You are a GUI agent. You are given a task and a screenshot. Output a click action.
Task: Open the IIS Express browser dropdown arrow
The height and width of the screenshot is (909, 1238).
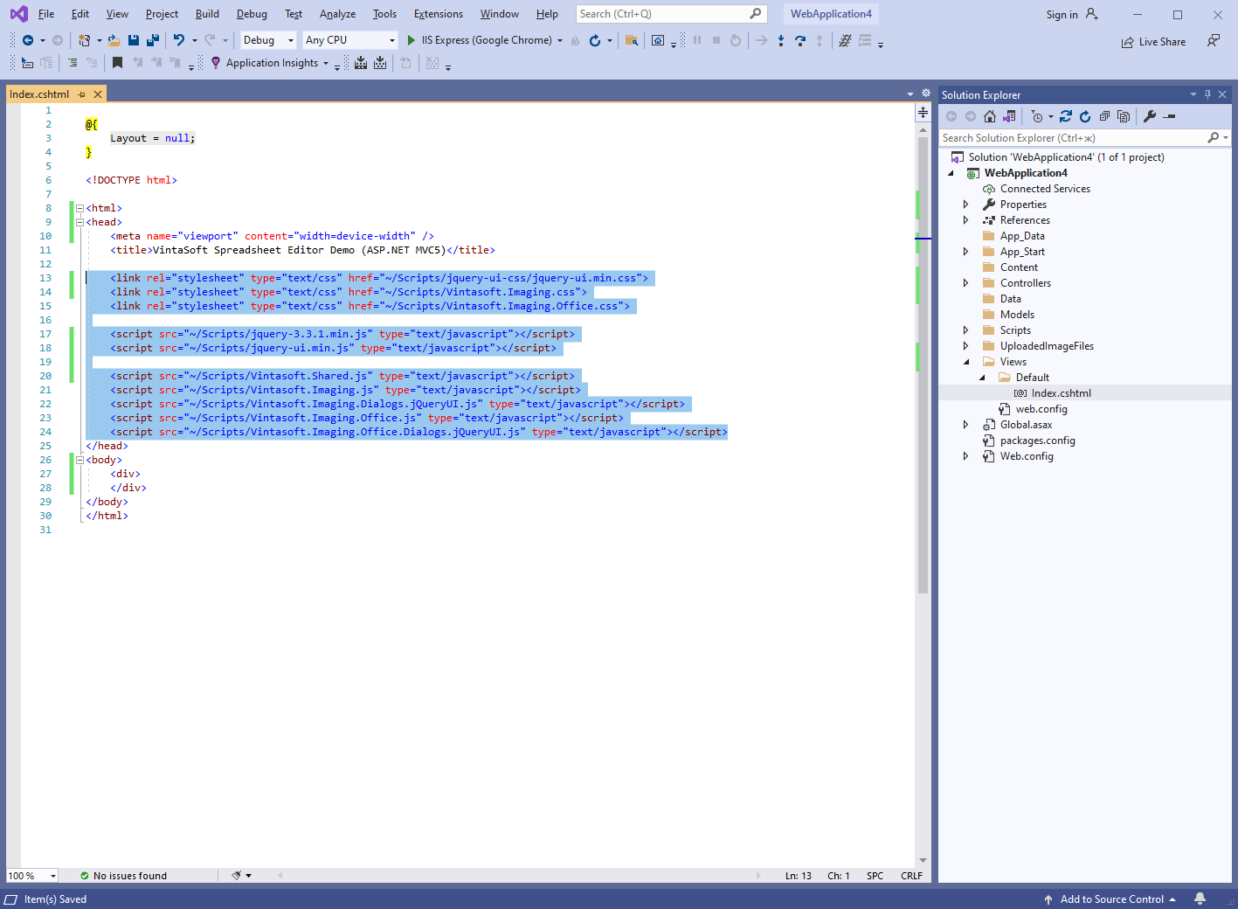click(560, 40)
